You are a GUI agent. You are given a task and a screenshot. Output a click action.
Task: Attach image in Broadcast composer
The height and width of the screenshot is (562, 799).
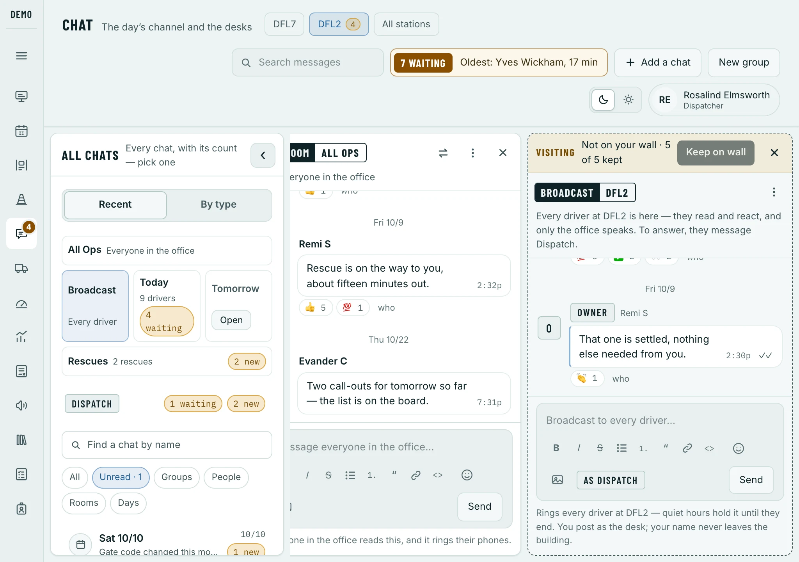coord(558,480)
